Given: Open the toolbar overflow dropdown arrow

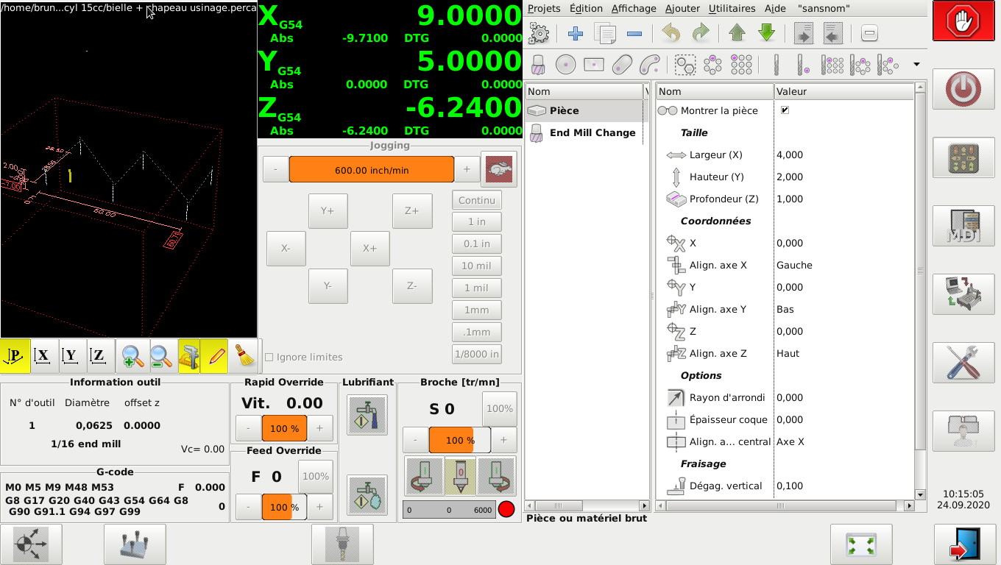Looking at the screenshot, I should (916, 65).
